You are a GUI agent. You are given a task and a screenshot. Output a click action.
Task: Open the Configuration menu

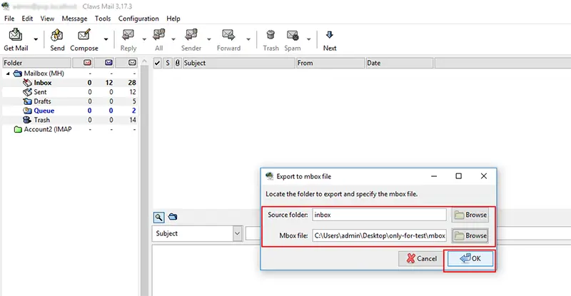pos(138,19)
